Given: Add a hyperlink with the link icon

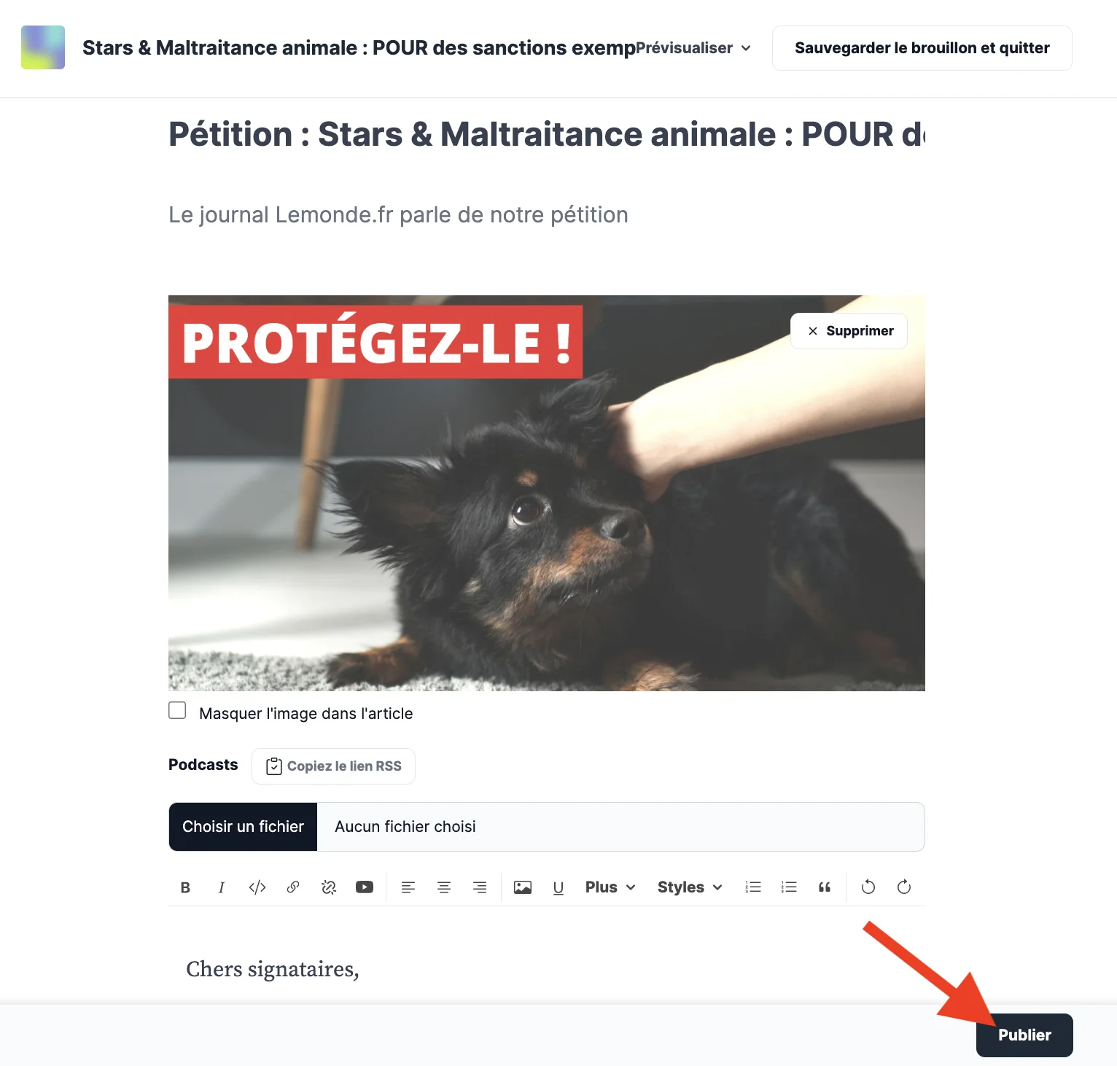Looking at the screenshot, I should coord(292,887).
